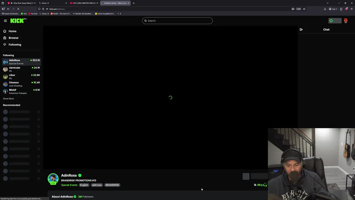Click AdinRoss large profile avatar

click(53, 179)
